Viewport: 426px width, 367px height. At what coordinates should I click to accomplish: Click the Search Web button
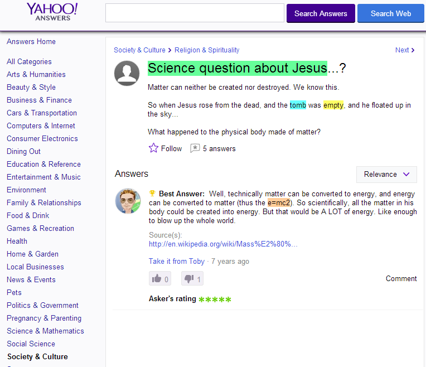[391, 13]
